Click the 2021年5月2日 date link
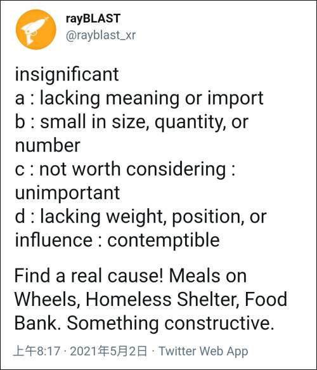The width and height of the screenshot is (317, 370). click(108, 351)
